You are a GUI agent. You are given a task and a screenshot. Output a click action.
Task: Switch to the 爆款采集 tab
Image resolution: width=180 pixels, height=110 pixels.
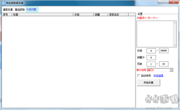click(8, 10)
